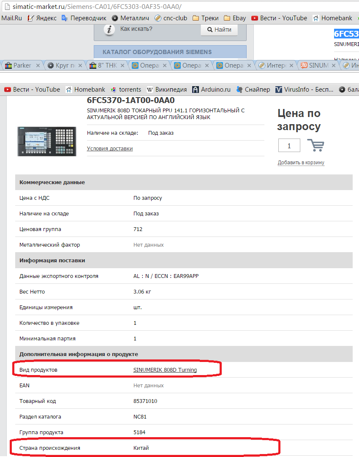The height and width of the screenshot is (457, 359).
Task: Click the Найти search button
Action: click(219, 30)
